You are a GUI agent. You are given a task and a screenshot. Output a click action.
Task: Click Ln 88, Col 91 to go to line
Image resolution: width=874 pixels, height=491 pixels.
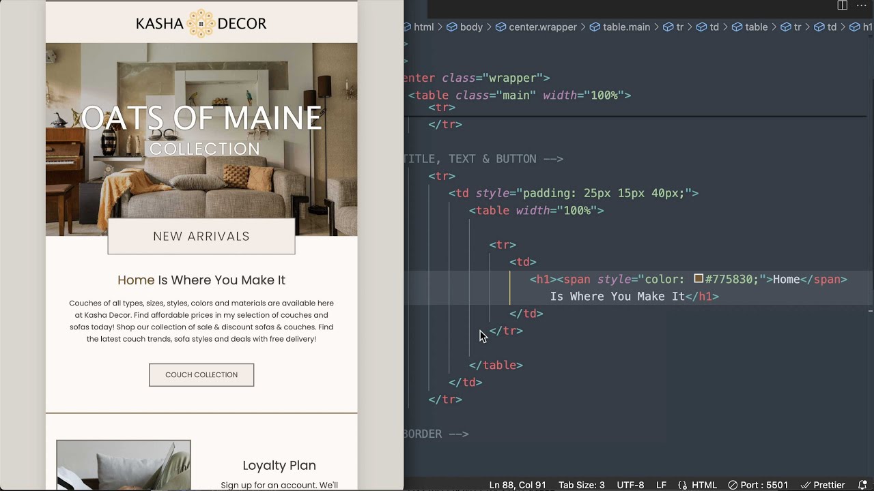point(518,485)
